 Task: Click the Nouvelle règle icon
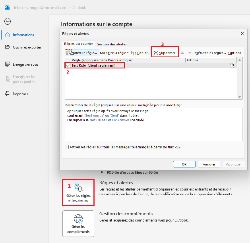pyautogui.click(x=68, y=53)
